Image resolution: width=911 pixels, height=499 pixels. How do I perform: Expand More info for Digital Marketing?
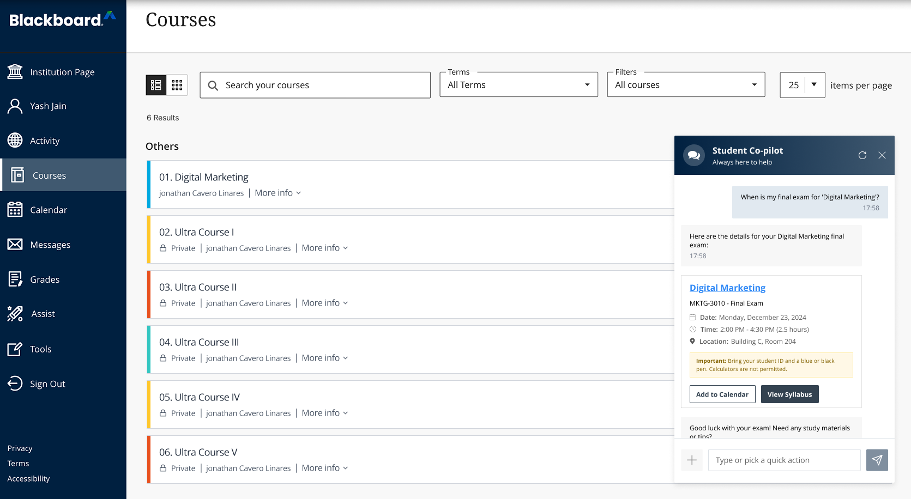click(277, 193)
